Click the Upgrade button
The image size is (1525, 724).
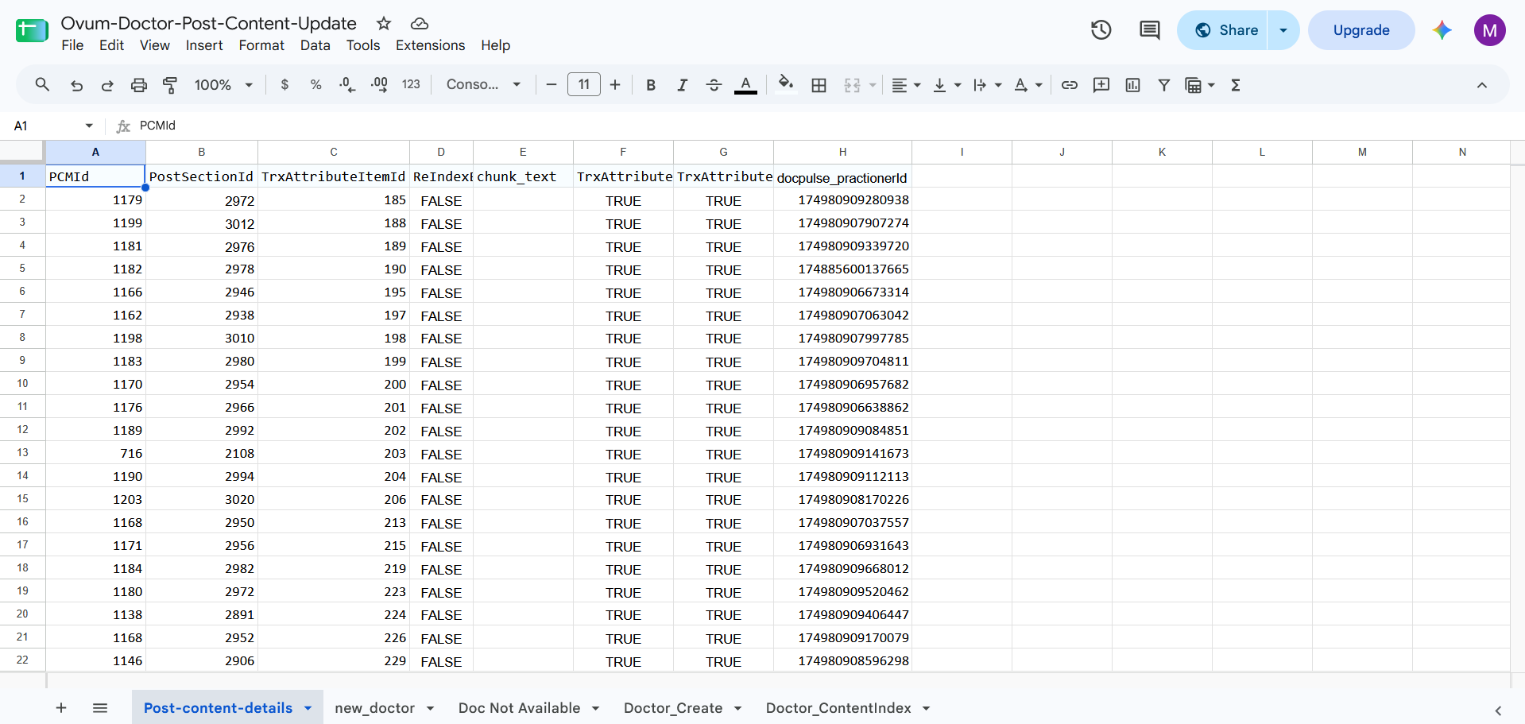pos(1361,30)
